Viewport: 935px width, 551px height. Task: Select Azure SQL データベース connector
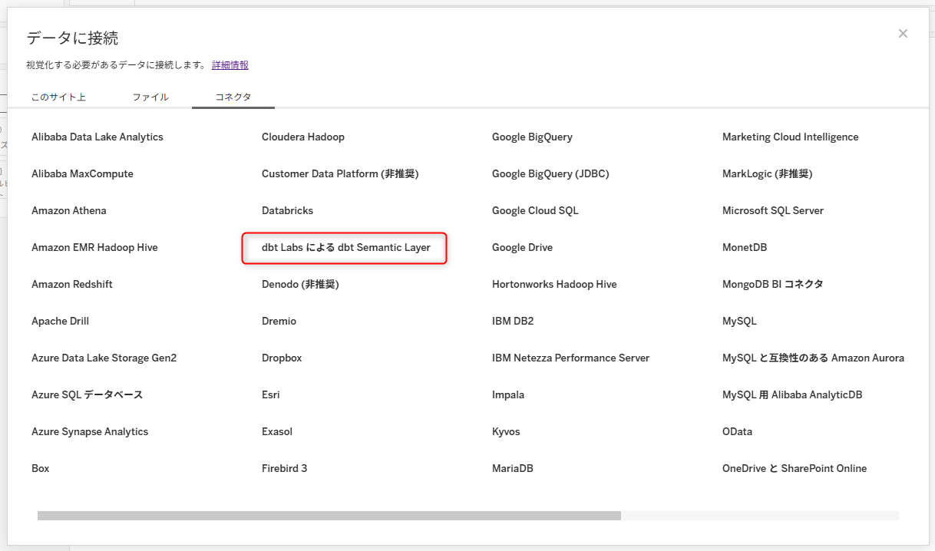87,395
